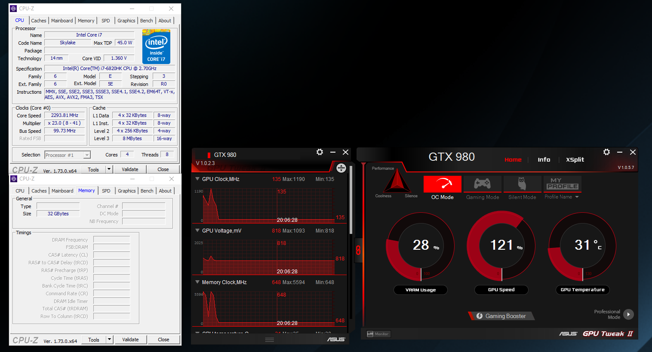The image size is (652, 352).
Task: Click Validate button in lower CPU-Z
Action: pyautogui.click(x=130, y=340)
